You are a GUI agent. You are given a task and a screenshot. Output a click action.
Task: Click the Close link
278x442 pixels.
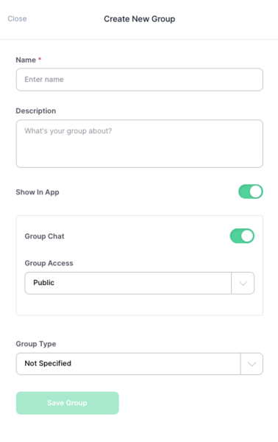17,18
